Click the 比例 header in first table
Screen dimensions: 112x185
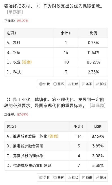(x=93, y=33)
